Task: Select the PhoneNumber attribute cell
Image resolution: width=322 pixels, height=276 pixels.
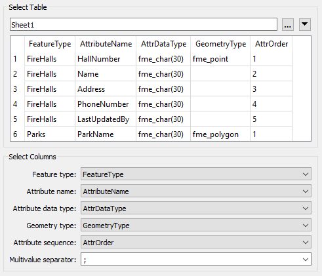Action: point(106,104)
